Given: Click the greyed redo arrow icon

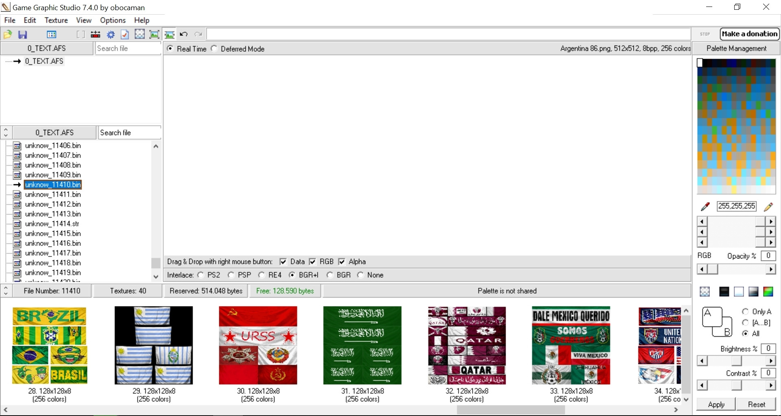Looking at the screenshot, I should pyautogui.click(x=199, y=35).
